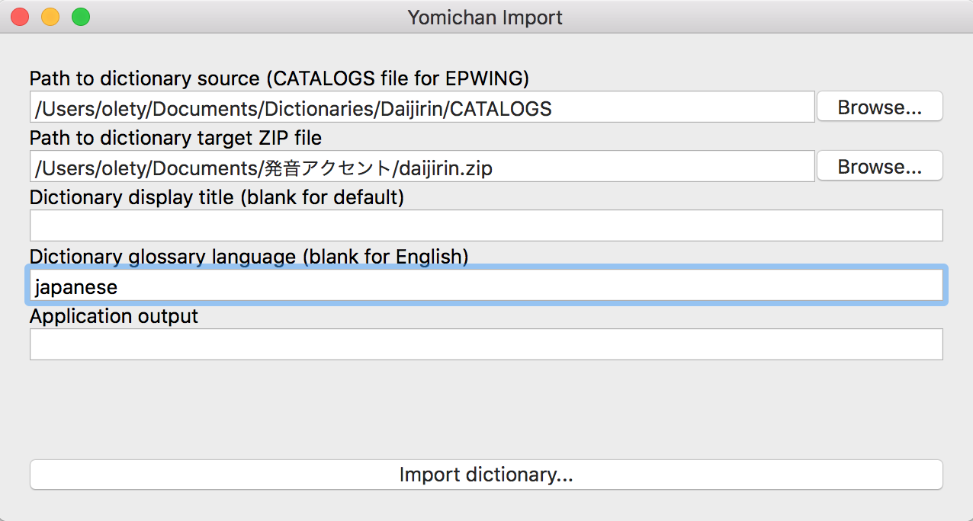
Task: Maximize the Yomichan Import window
Action: pyautogui.click(x=81, y=17)
